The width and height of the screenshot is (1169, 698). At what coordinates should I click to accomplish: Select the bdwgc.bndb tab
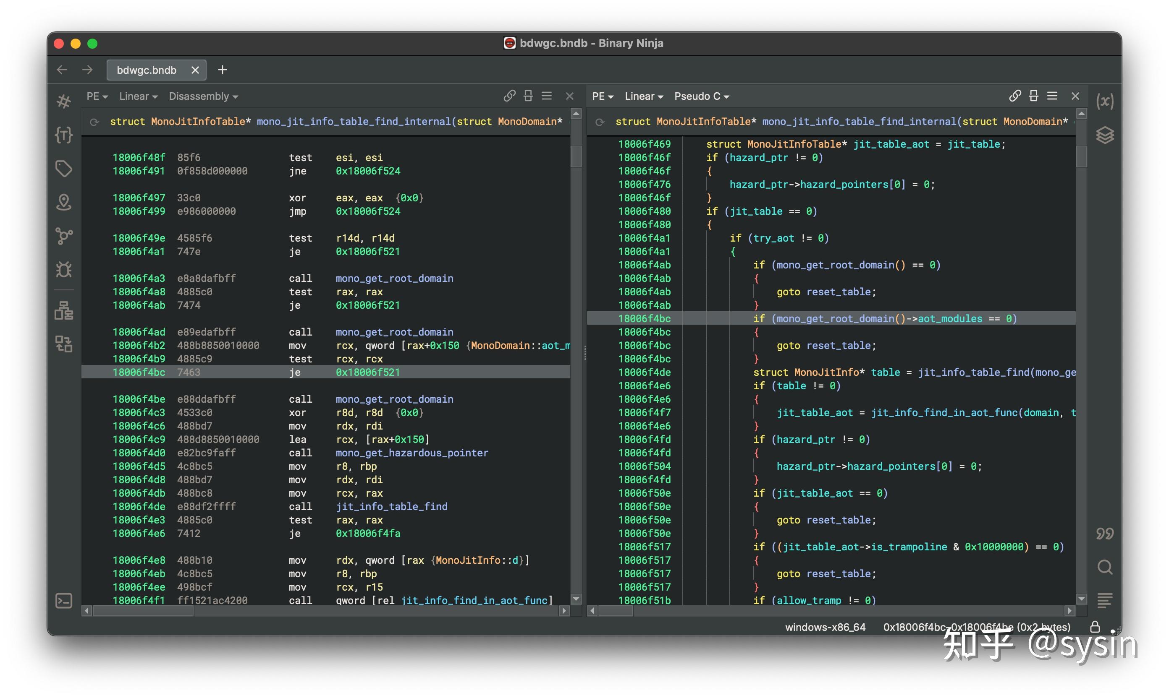tap(147, 70)
